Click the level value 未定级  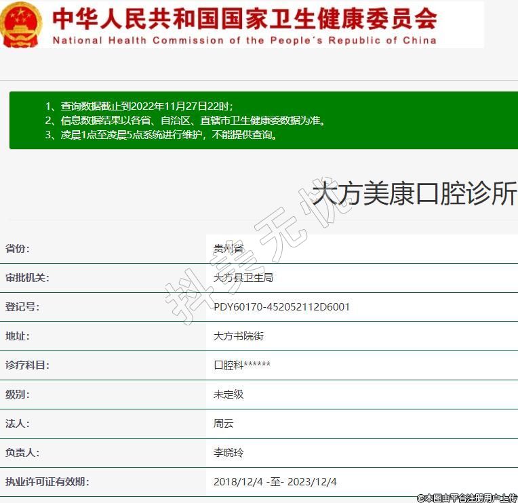(228, 395)
